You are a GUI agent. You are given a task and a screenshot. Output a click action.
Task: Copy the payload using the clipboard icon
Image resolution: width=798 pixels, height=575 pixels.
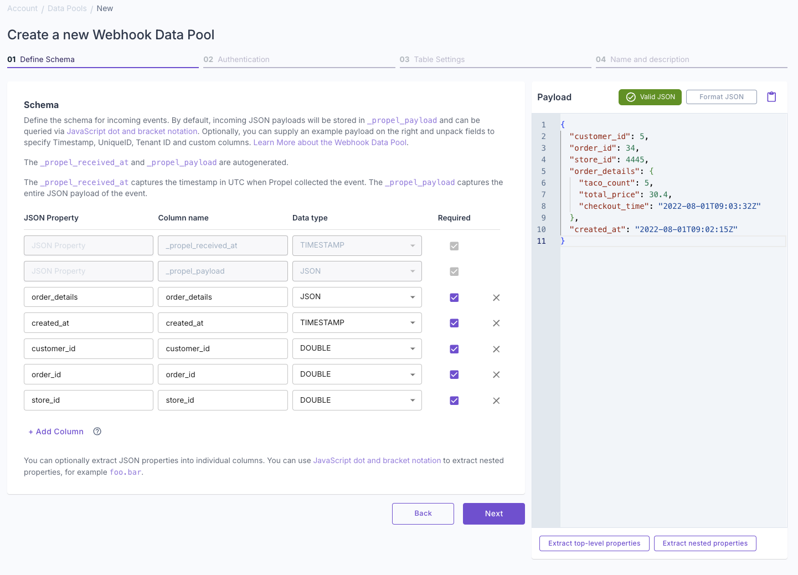(x=771, y=96)
